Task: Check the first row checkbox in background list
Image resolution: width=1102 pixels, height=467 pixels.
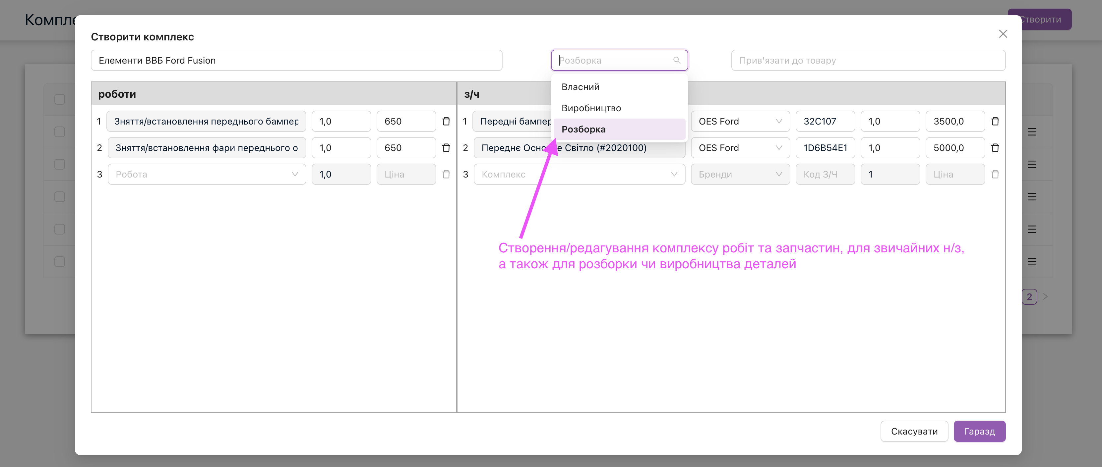Action: click(x=60, y=131)
